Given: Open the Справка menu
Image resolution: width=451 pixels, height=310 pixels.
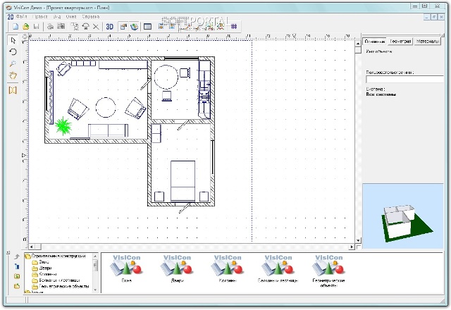Looking at the screenshot, I should point(90,16).
